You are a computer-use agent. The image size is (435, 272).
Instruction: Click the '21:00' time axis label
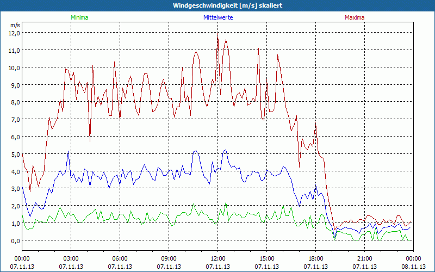tap(364, 259)
